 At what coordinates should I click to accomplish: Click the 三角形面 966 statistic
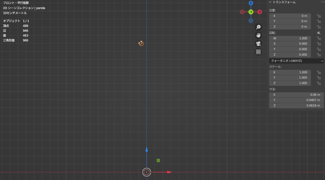point(16,40)
